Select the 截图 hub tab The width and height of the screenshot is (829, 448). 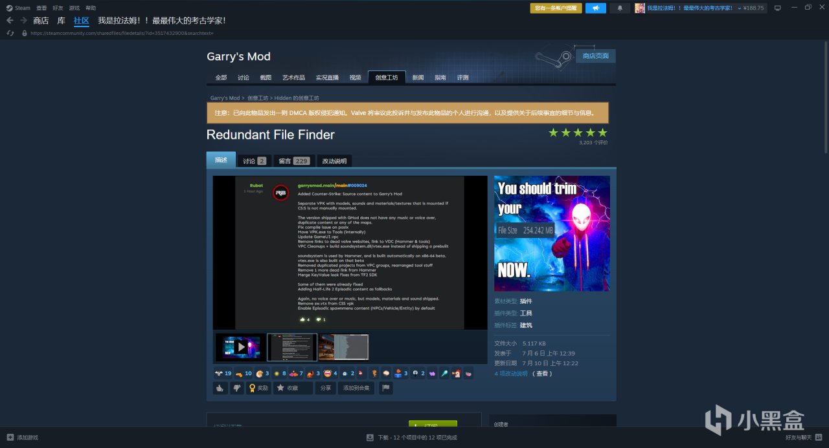266,78
